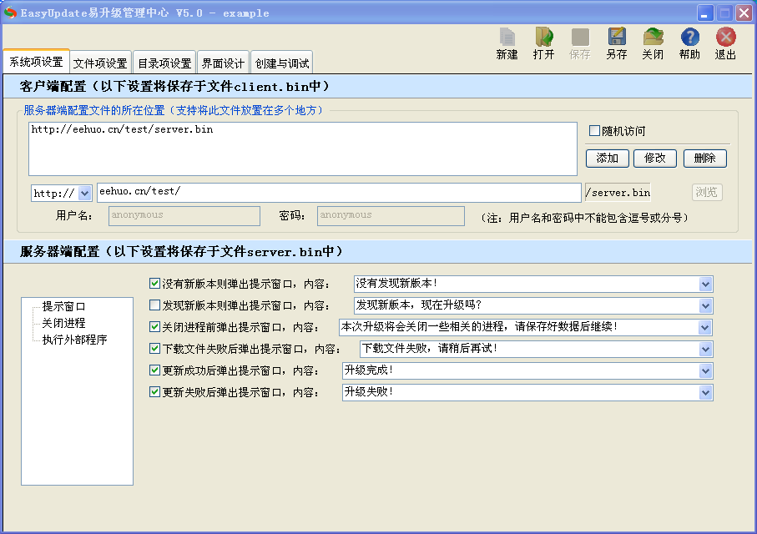Expand dropdown for 下载文件失败，请稍后再试！

(705, 349)
